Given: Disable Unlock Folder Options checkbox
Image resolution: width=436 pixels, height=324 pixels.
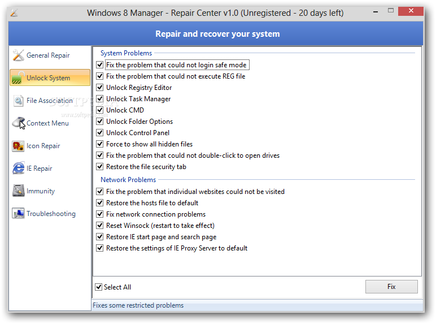Looking at the screenshot, I should [x=99, y=122].
